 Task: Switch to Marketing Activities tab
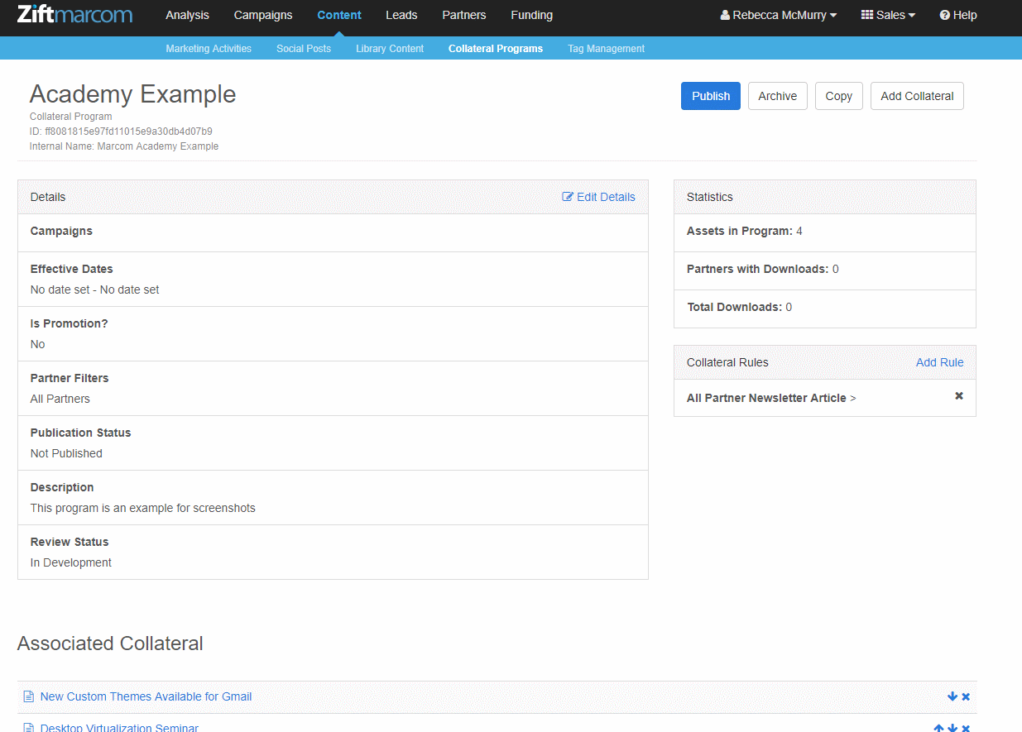click(x=209, y=49)
